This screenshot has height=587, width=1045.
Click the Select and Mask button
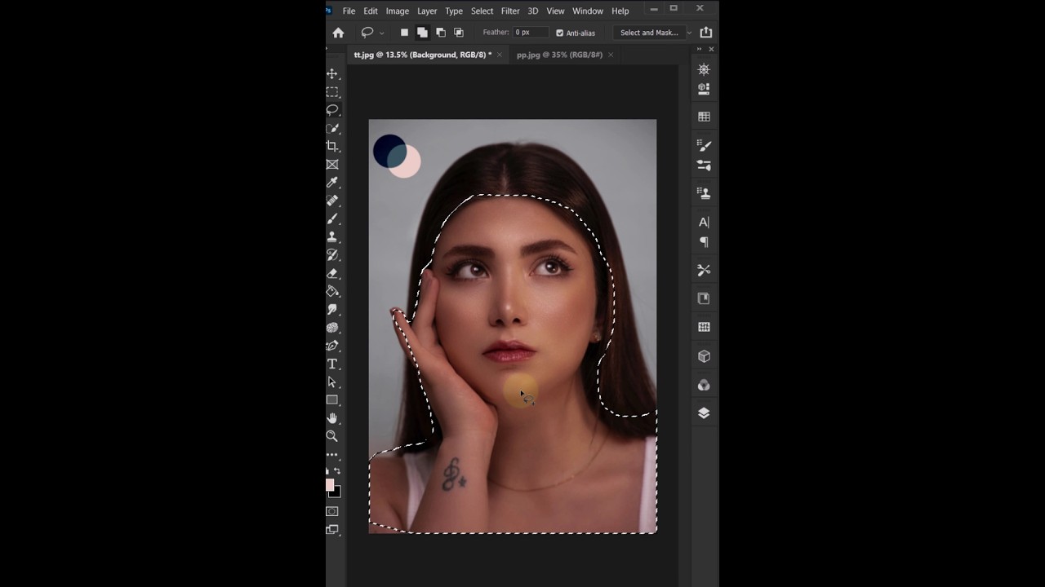[649, 33]
